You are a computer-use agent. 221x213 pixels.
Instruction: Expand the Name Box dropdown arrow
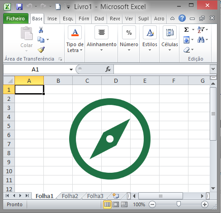[x=71, y=70]
